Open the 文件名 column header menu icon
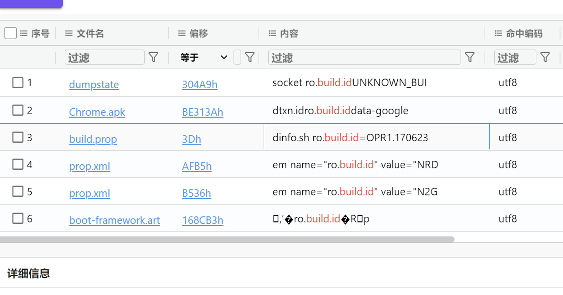The image size is (563, 295). point(68,34)
